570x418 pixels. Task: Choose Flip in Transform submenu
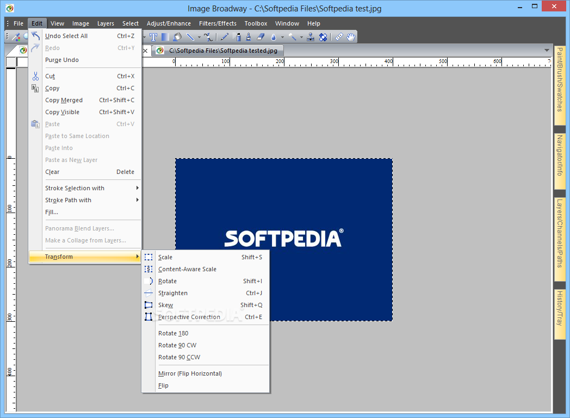coord(206,386)
